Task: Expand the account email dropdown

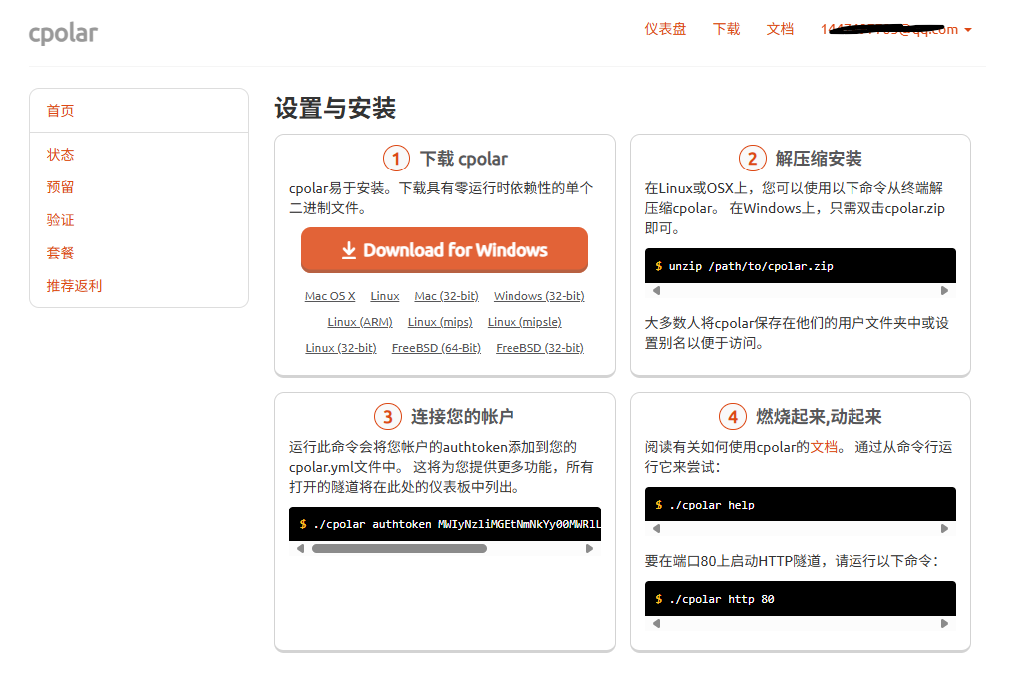Action: coord(896,29)
